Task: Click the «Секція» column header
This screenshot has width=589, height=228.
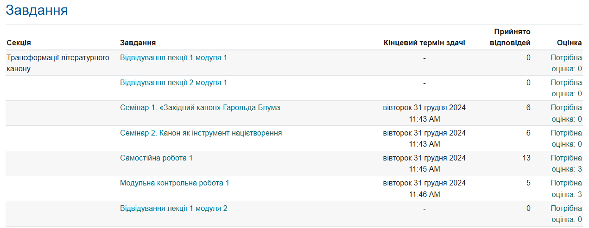Action: 19,43
